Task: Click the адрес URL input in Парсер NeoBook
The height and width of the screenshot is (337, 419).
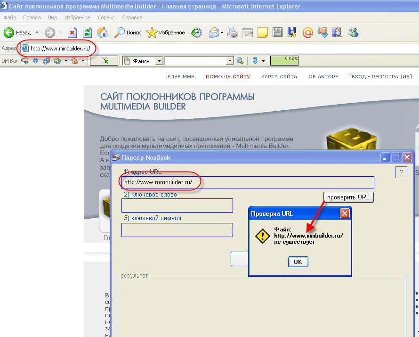Action: pyautogui.click(x=248, y=182)
